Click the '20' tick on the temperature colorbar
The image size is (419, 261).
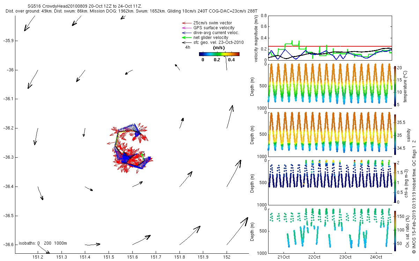399,68
